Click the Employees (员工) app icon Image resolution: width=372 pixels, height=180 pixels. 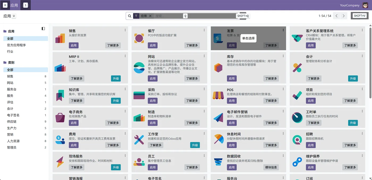click(139, 162)
